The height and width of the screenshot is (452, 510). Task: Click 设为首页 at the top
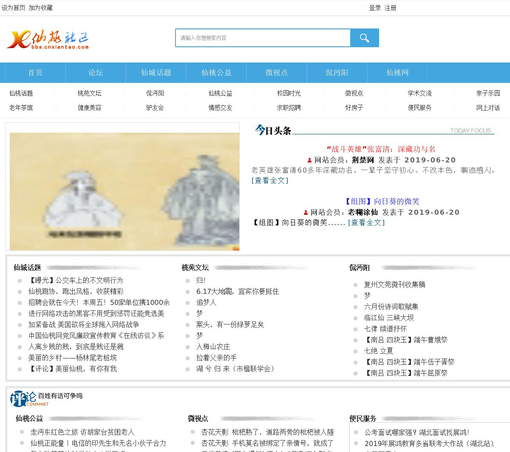tap(14, 8)
